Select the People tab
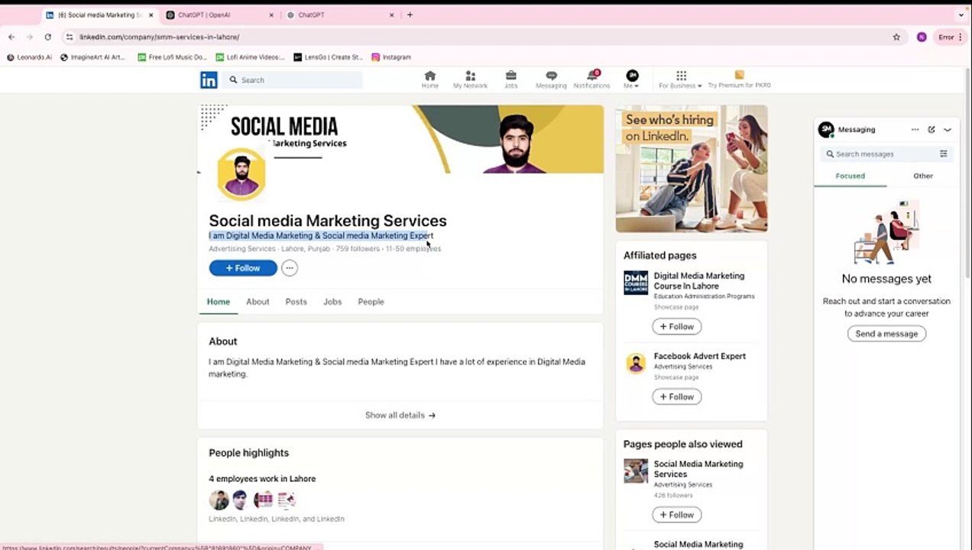972x550 pixels. 371,302
